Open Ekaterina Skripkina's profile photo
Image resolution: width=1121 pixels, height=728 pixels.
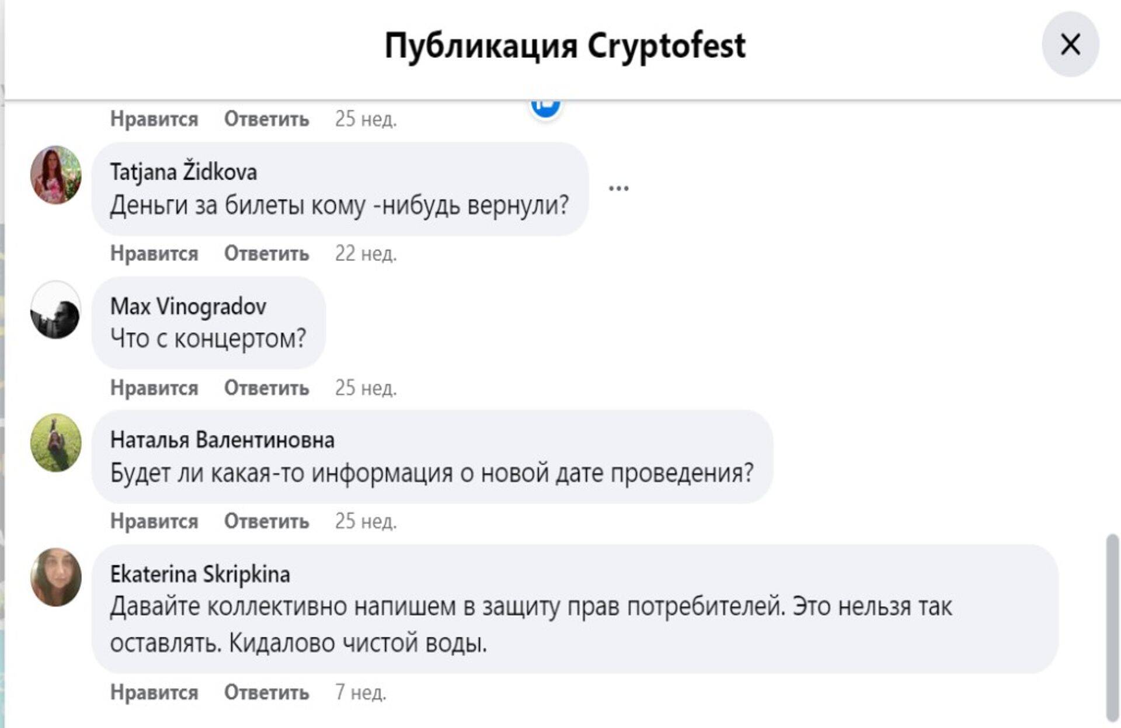point(55,577)
